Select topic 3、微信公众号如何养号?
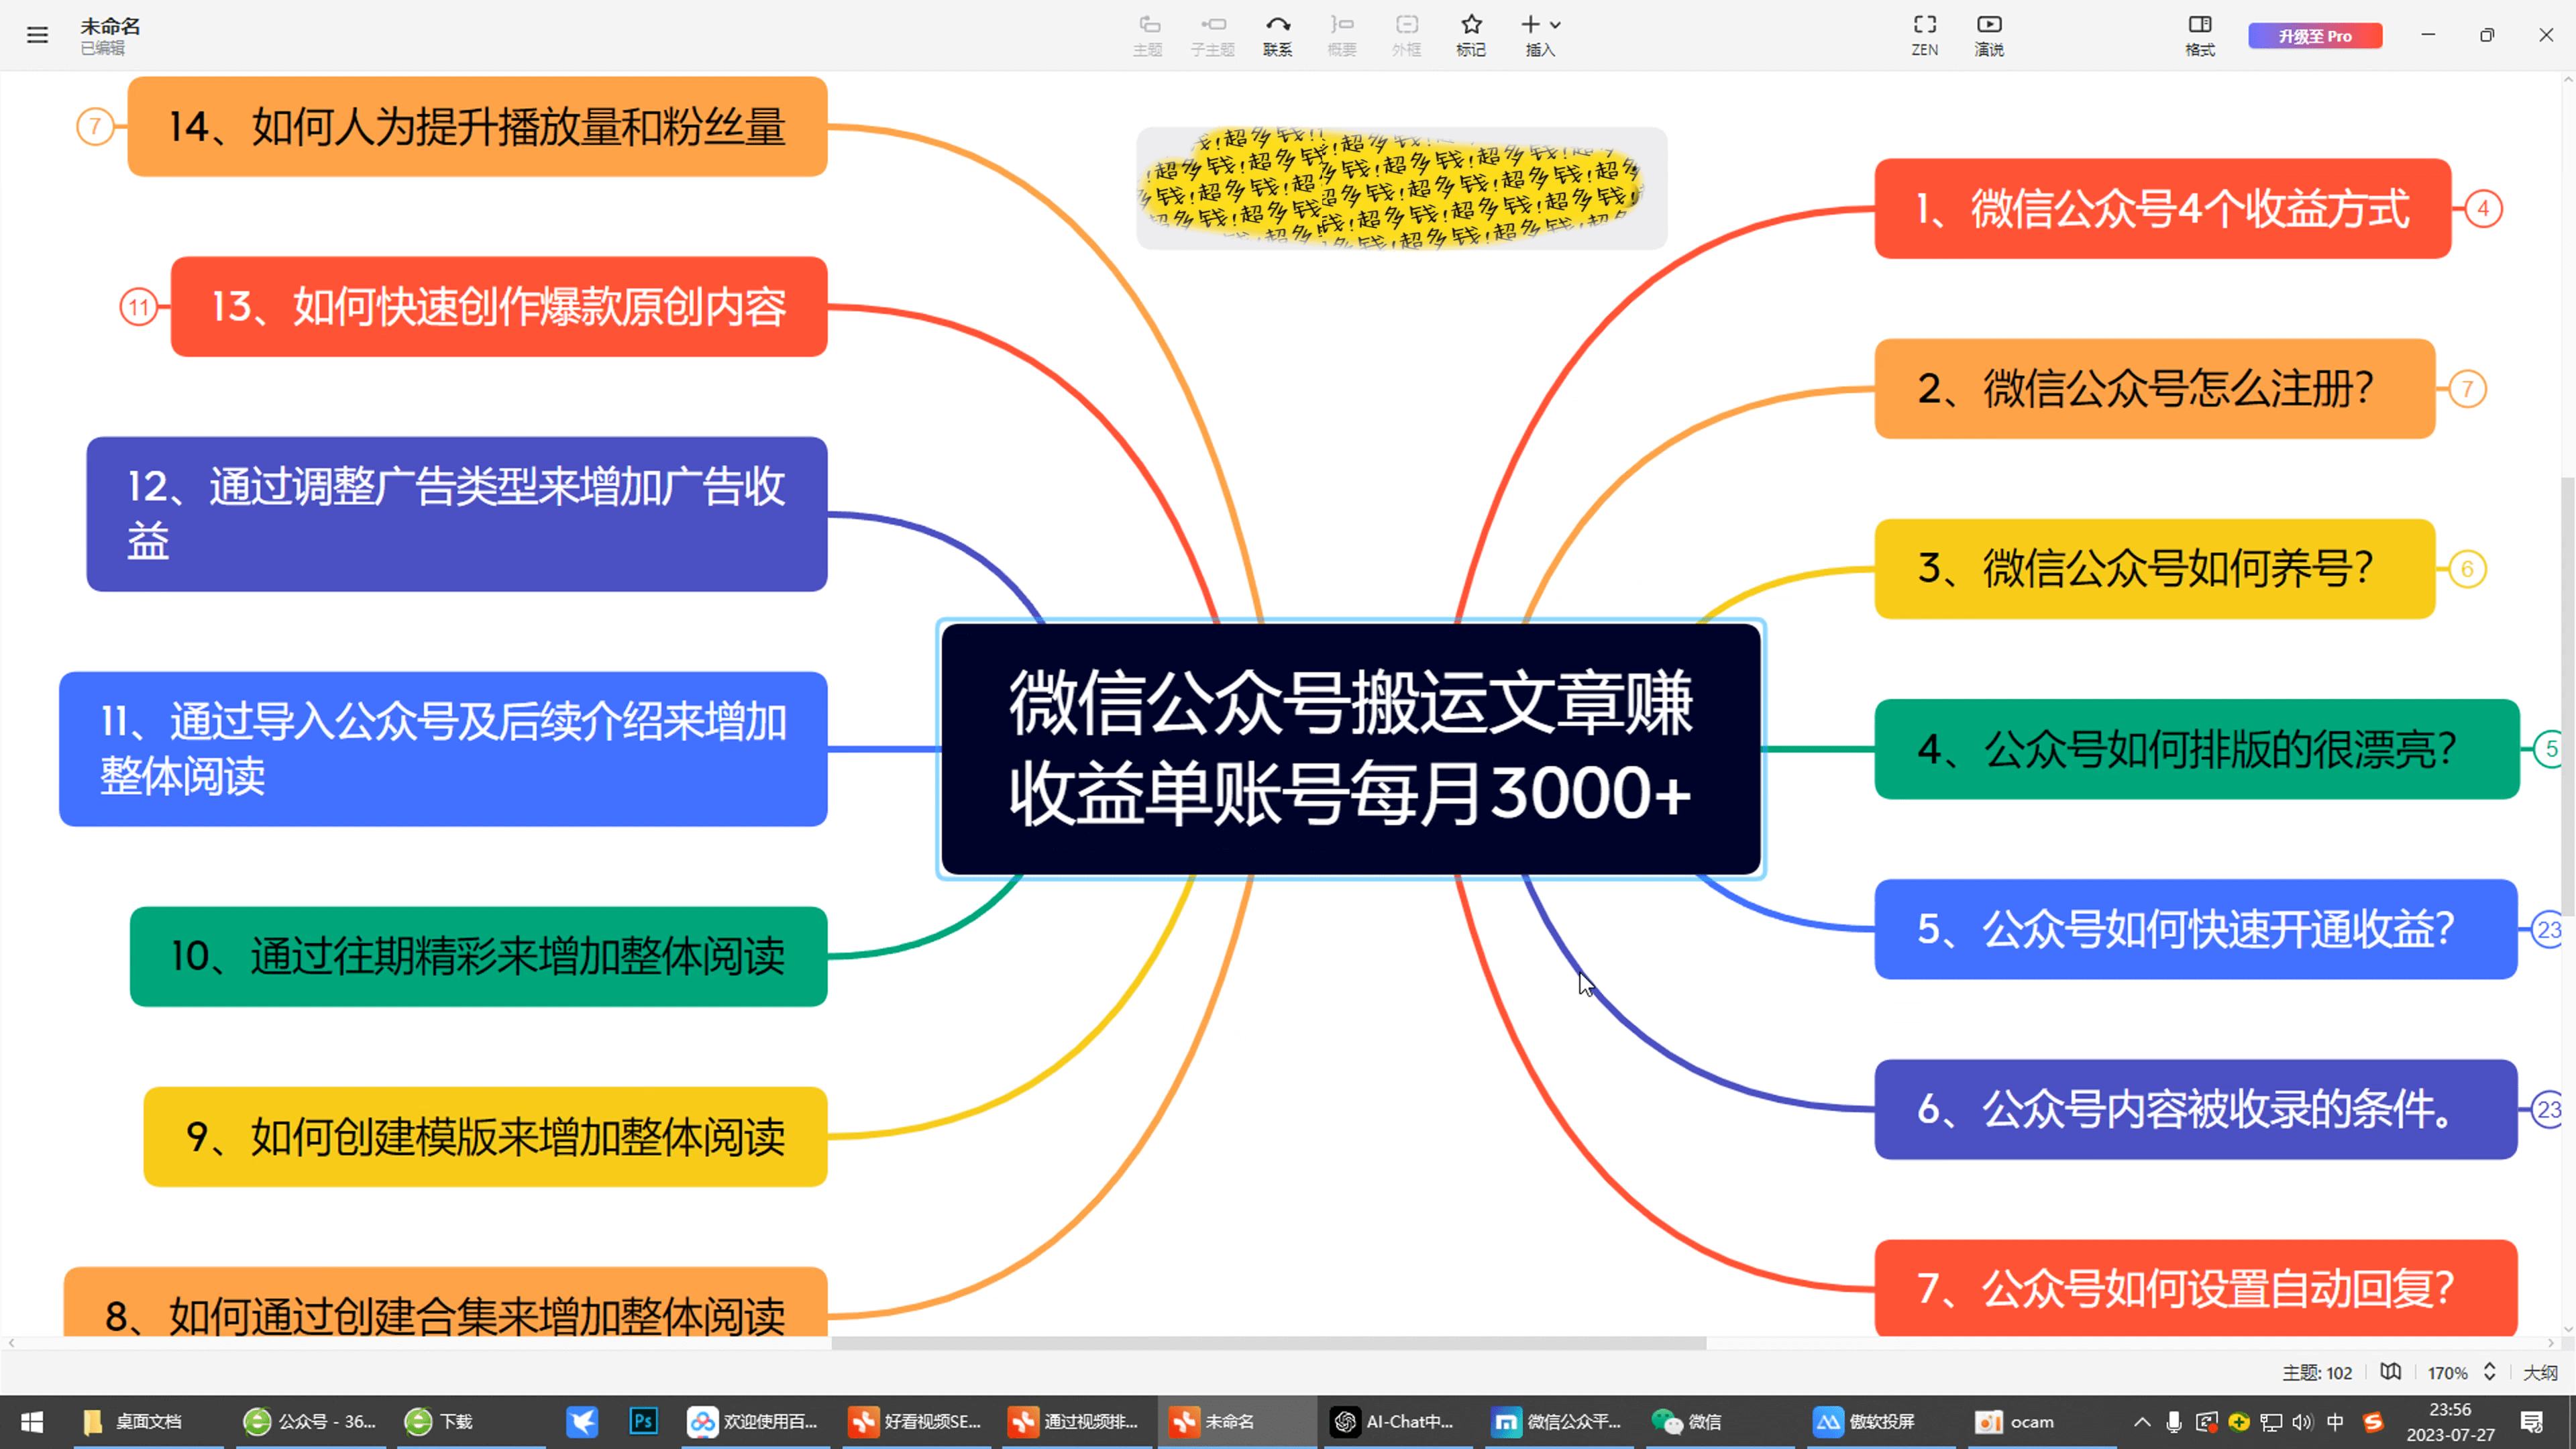Screen dimensions: 2576x1449 [2155, 569]
